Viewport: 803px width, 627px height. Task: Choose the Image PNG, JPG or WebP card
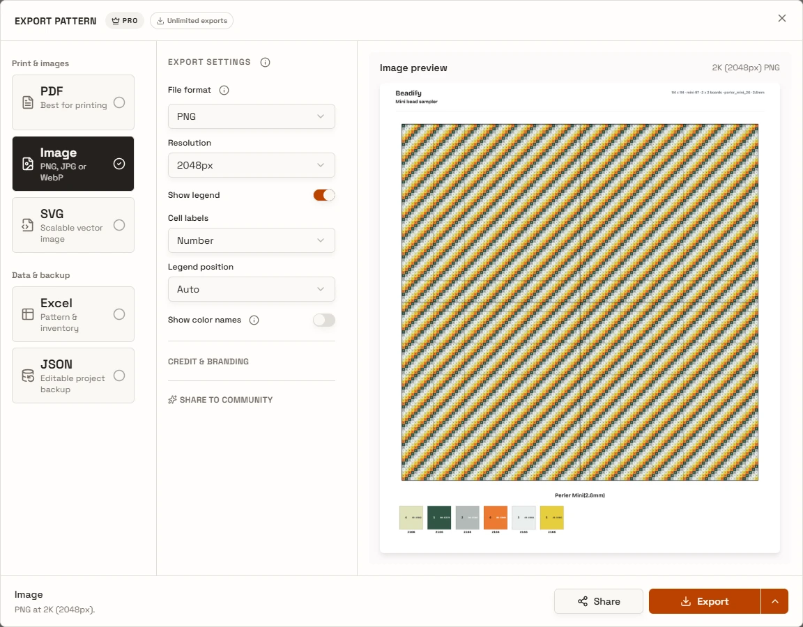coord(73,164)
